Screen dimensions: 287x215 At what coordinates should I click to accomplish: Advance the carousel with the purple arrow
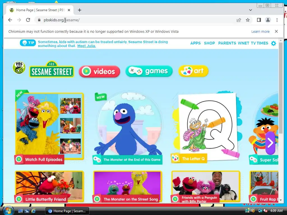click(270, 143)
